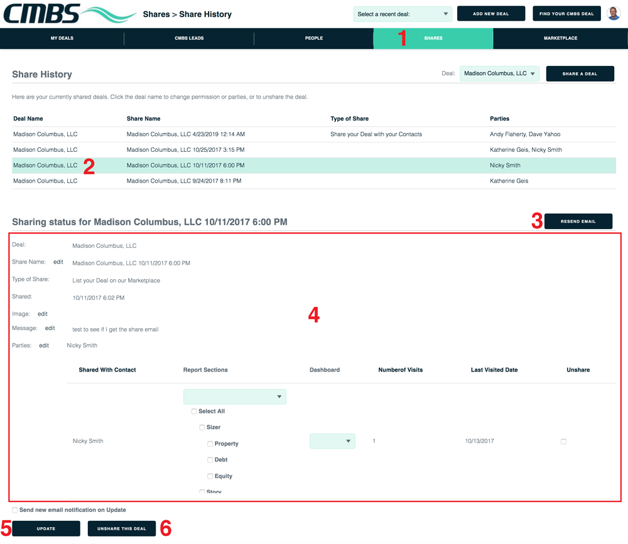
Task: Click the CMBS logo
Action: 69,13
